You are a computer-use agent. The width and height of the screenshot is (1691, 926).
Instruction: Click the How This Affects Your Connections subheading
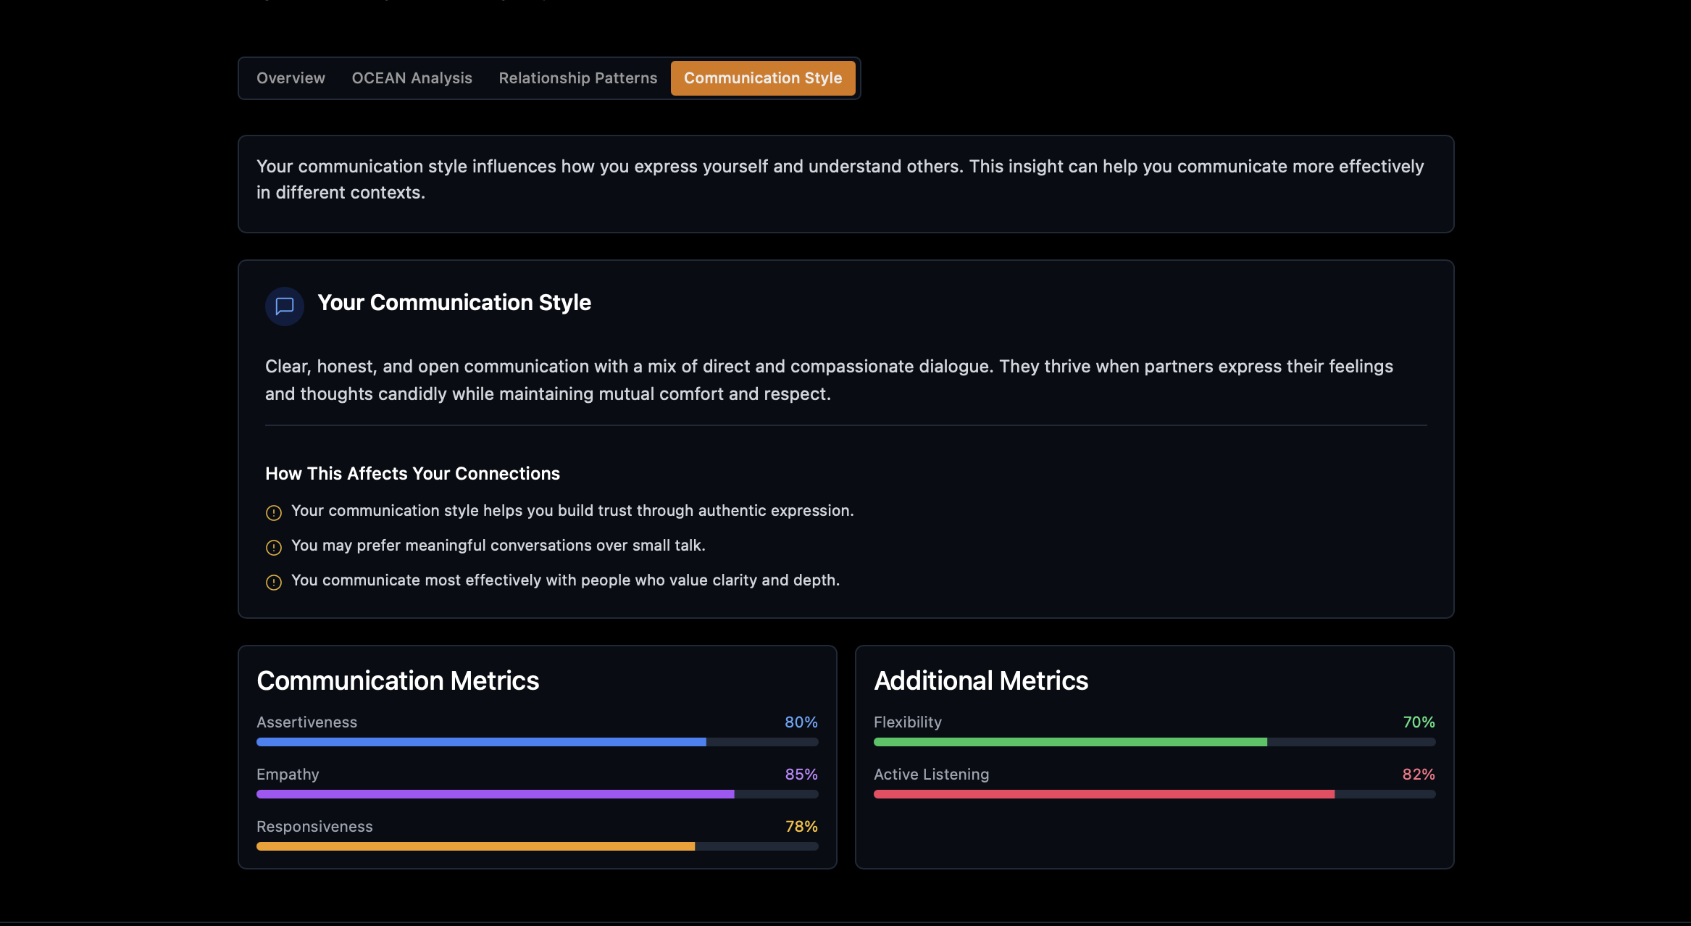pyautogui.click(x=412, y=474)
